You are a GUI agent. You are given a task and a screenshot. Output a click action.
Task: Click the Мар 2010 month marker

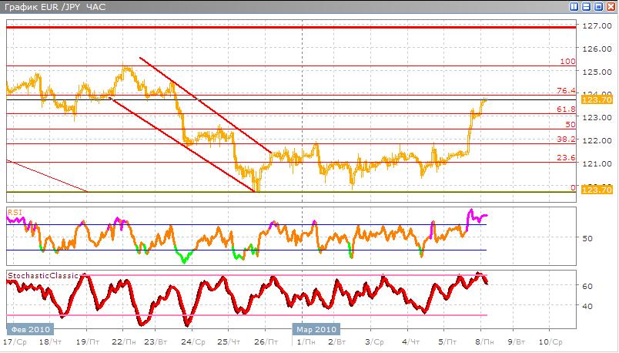[x=314, y=328]
